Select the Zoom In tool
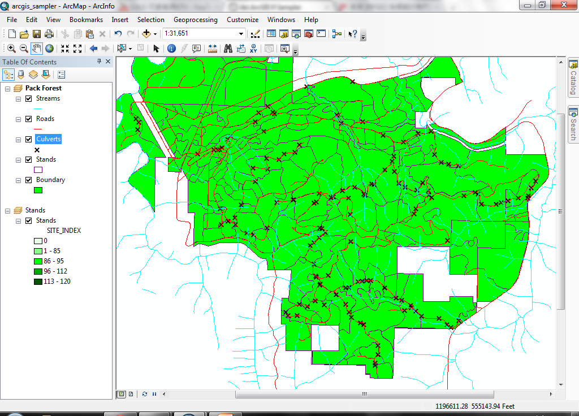The image size is (579, 416). coord(11,49)
